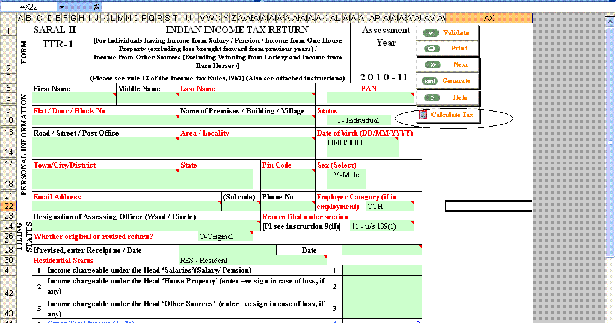The width and height of the screenshot is (616, 323).
Task: Go to the Next sheet button
Action: click(448, 65)
